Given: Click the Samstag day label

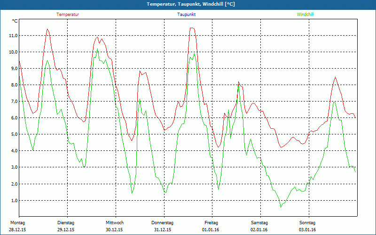Looking at the screenshot, I should (259, 223).
